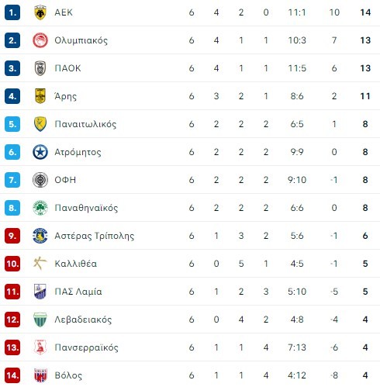Open the Λεβαδειακός team name link

pos(83,320)
